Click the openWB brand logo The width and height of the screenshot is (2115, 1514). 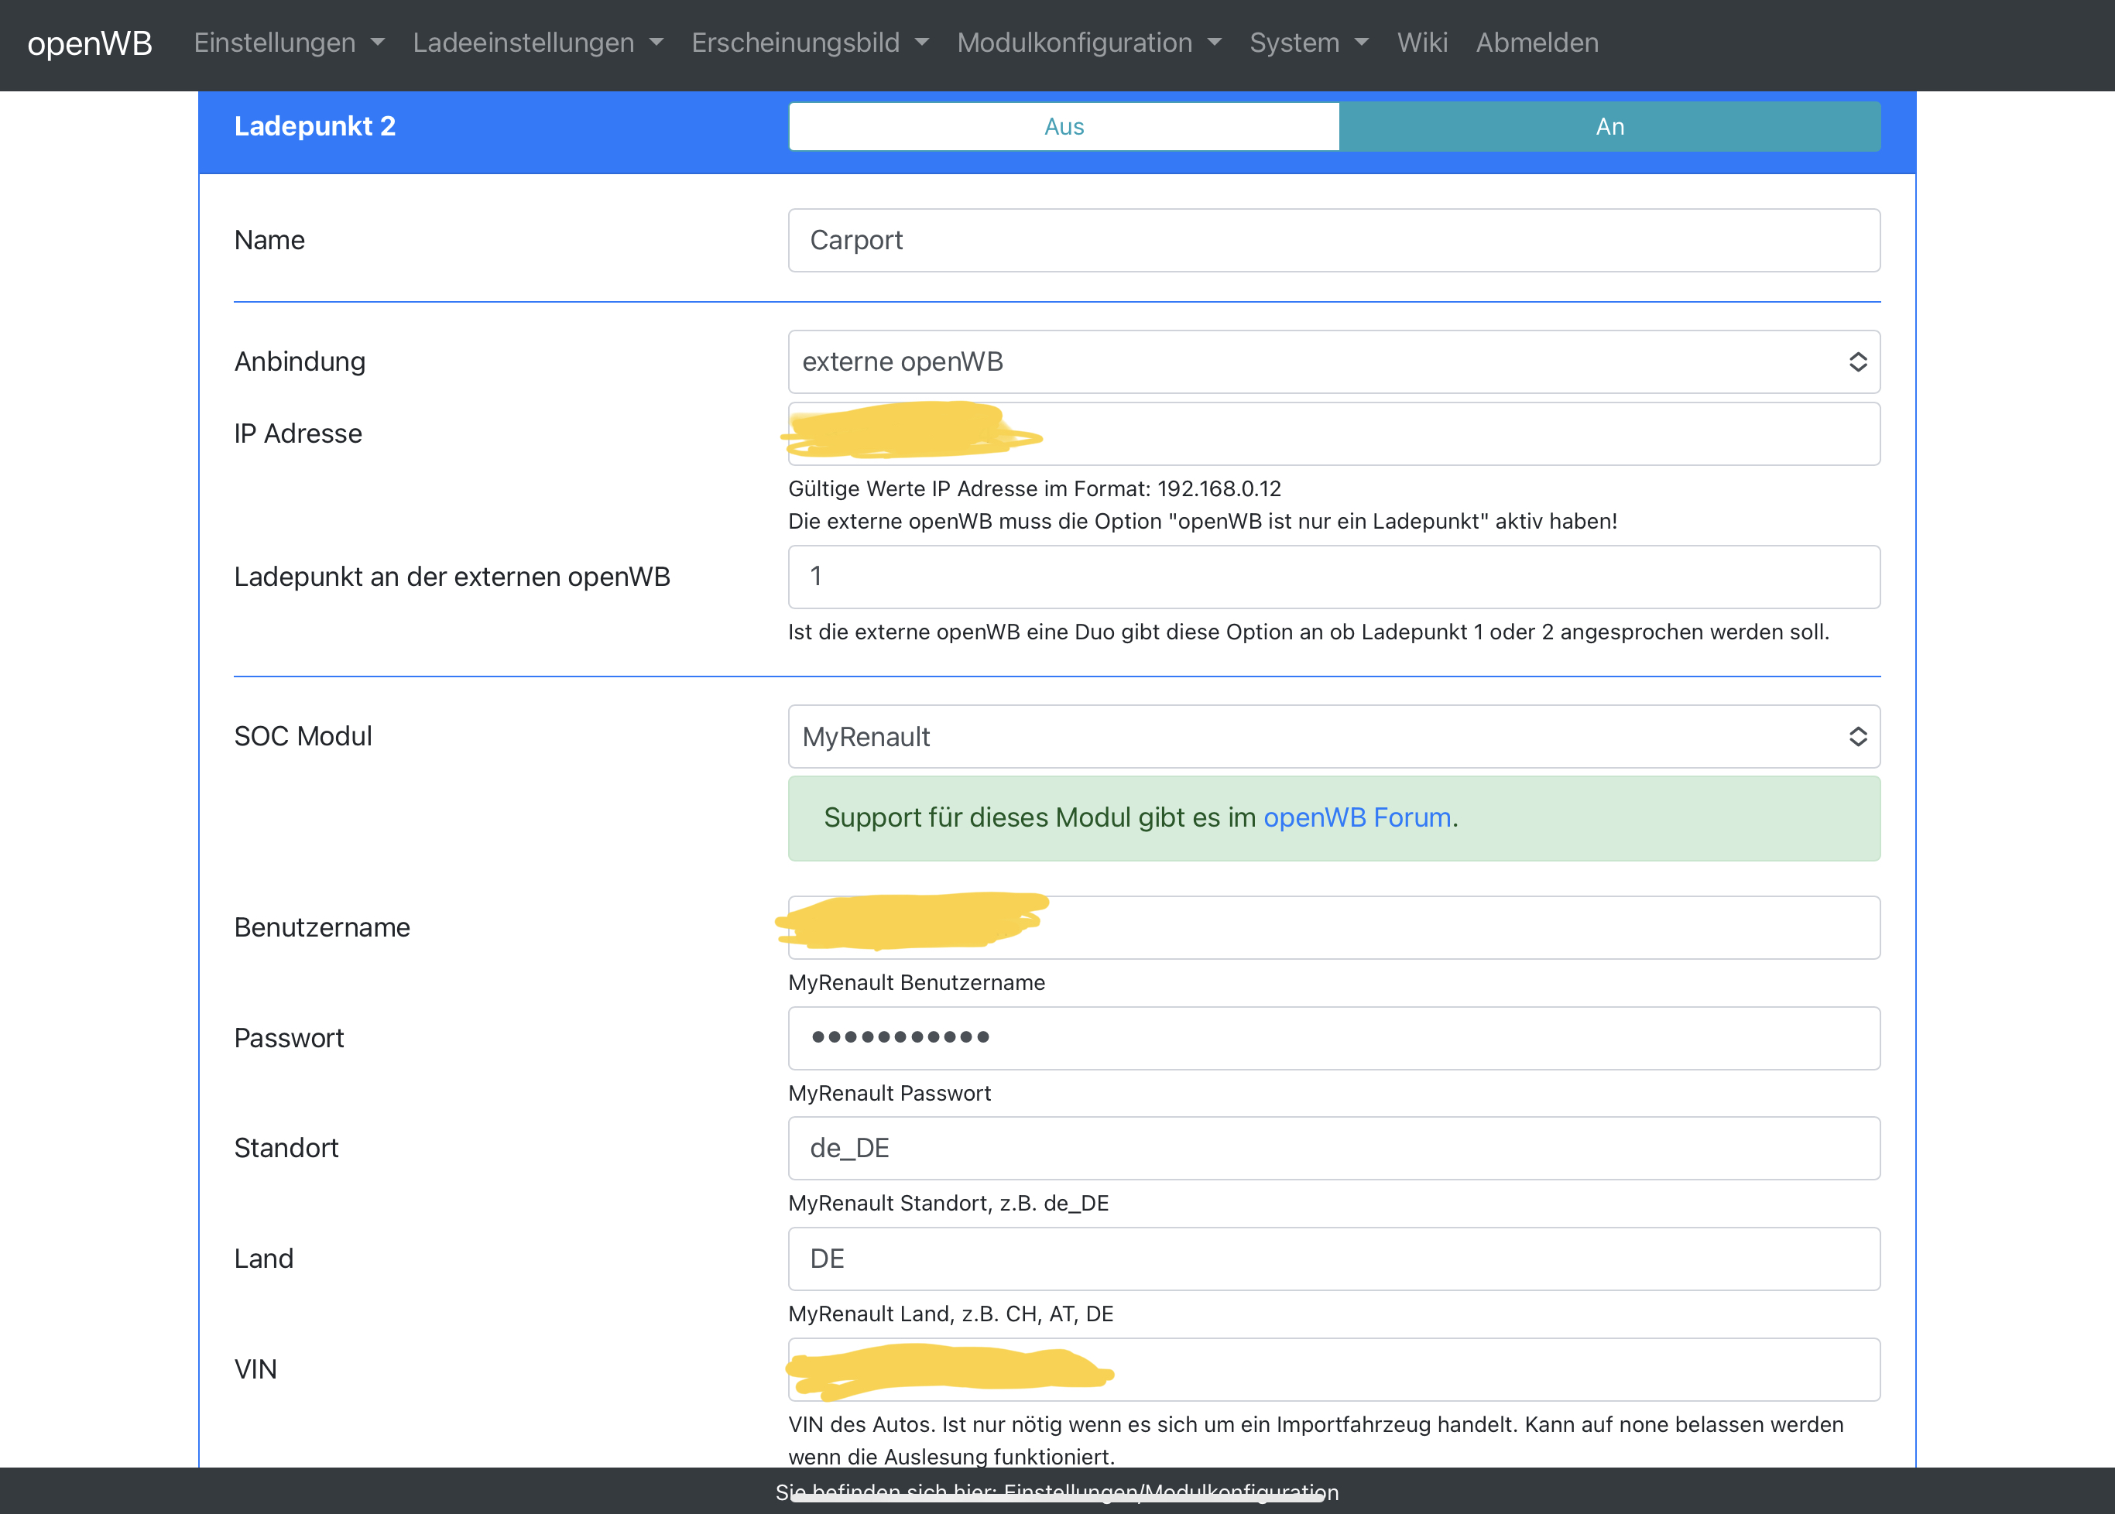pyautogui.click(x=90, y=43)
